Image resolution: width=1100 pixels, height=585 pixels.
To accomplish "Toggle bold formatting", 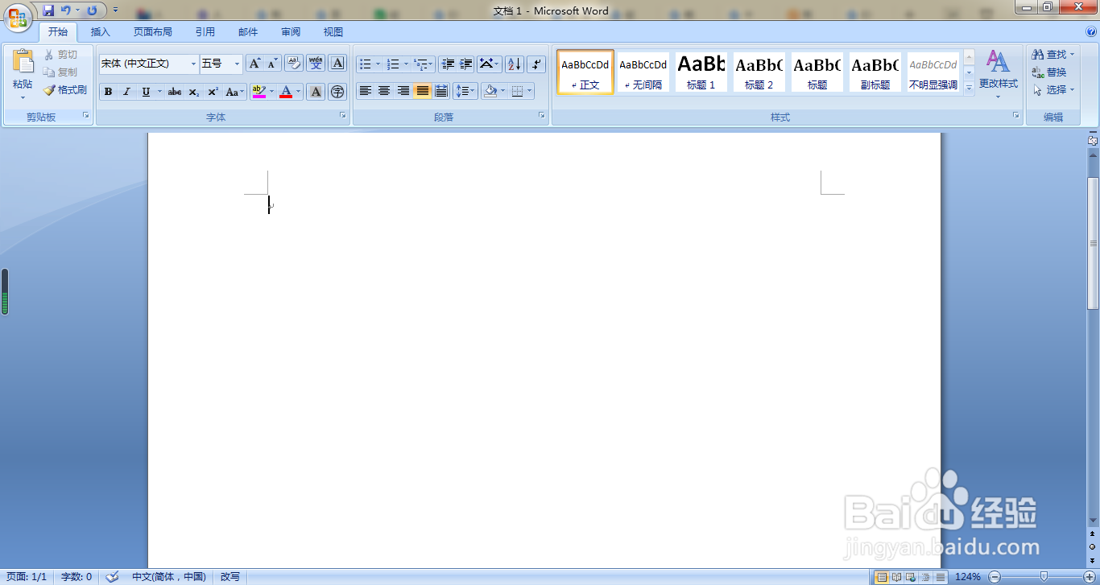I will point(108,92).
